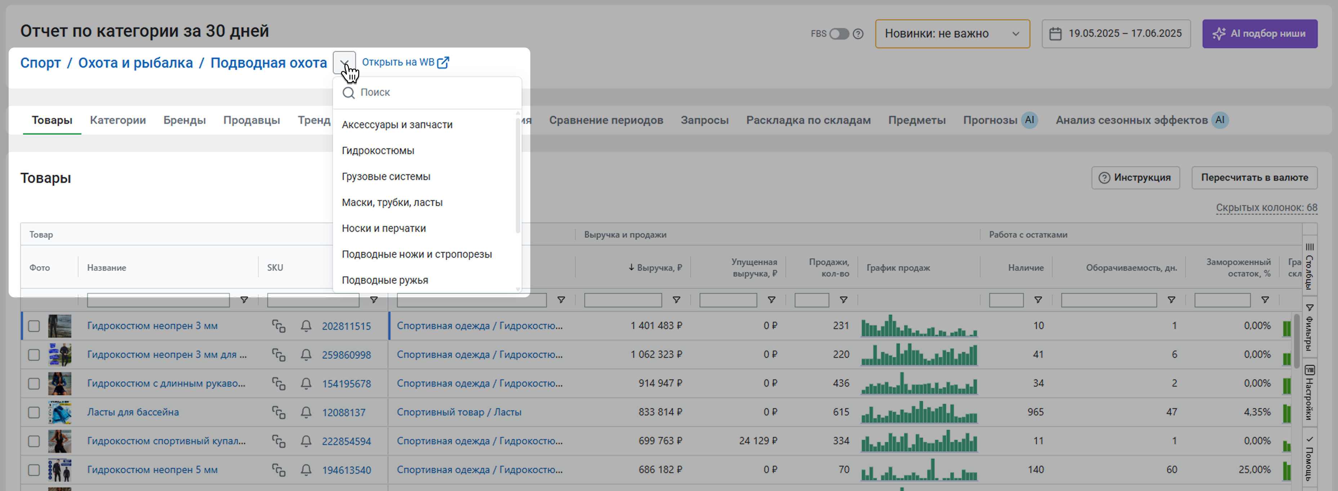The height and width of the screenshot is (491, 1338).
Task: Click Поиск field in category dropdown
Action: click(427, 93)
